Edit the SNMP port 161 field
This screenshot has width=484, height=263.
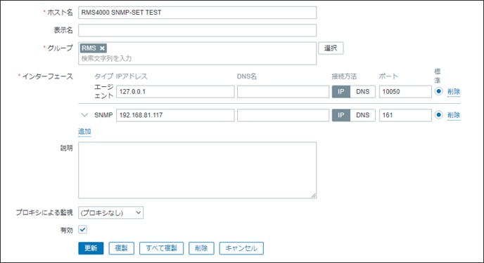pyautogui.click(x=405, y=115)
